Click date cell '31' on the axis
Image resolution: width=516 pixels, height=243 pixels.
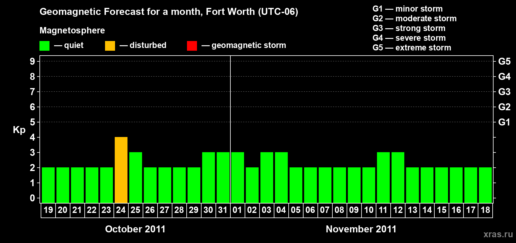click(x=223, y=210)
